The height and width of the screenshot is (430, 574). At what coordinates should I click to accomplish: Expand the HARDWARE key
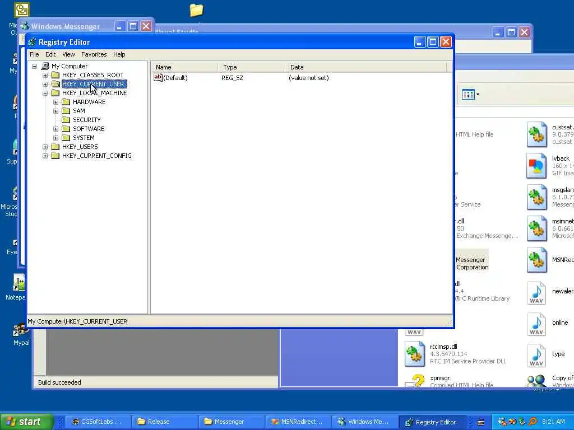[x=55, y=102]
